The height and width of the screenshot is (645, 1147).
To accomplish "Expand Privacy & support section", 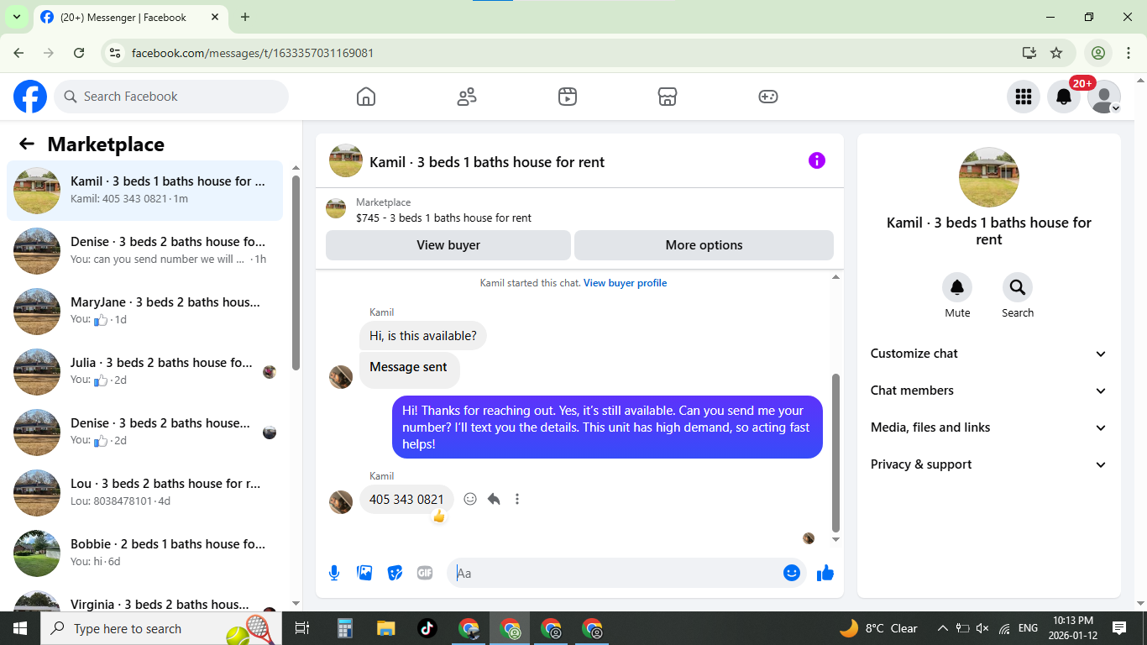I will (989, 464).
